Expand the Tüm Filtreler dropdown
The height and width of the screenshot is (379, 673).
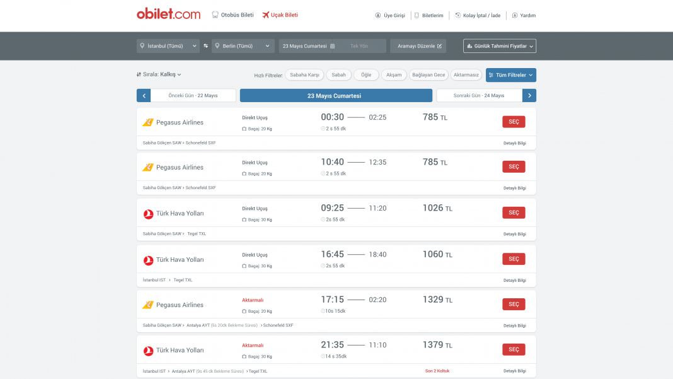[511, 75]
